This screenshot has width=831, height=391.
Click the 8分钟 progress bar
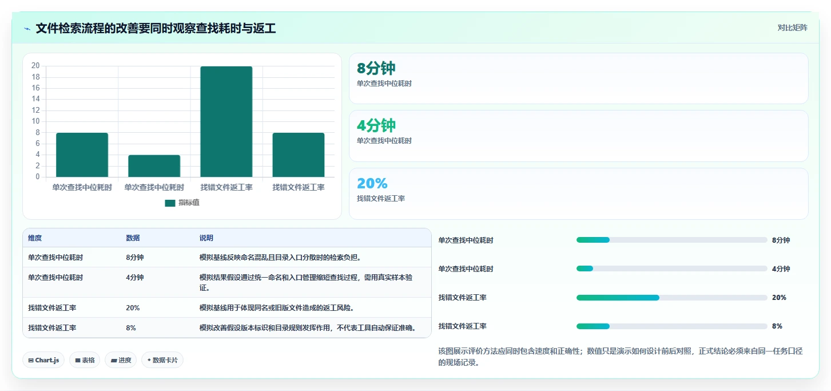tap(672, 240)
